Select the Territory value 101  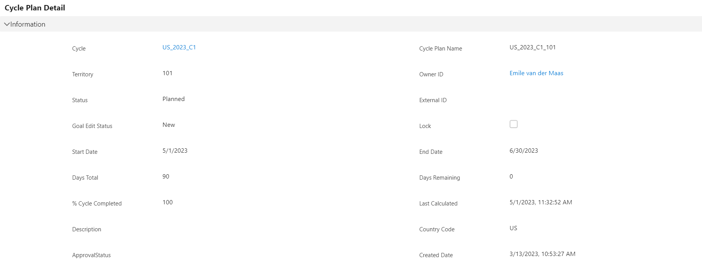tap(167, 73)
